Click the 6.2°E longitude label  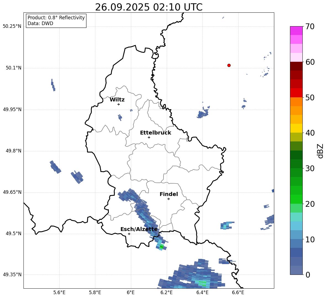pyautogui.click(x=167, y=292)
